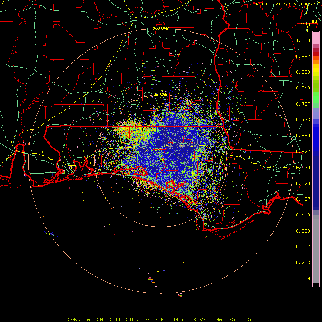
Task: Click the 0.413 scale label
Action: (x=303, y=215)
